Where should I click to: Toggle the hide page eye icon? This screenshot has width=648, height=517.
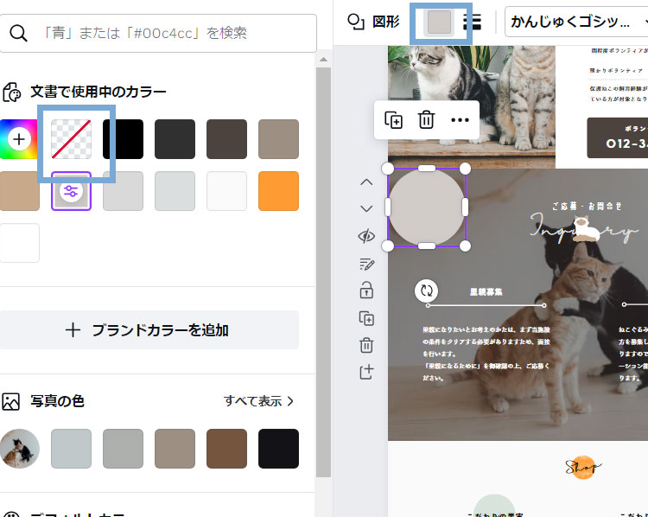(366, 236)
